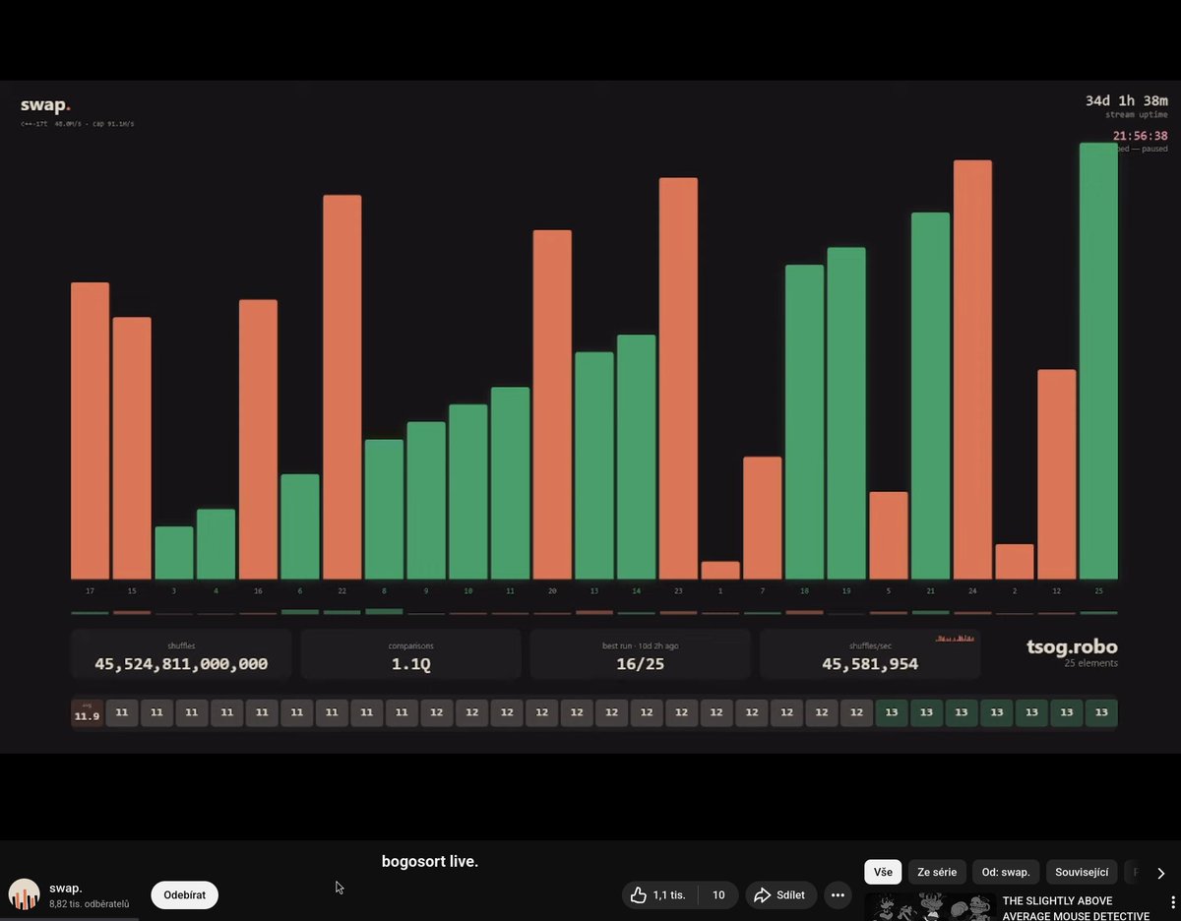
Task: Click the short green bar labeled 3
Action: [x=174, y=553]
